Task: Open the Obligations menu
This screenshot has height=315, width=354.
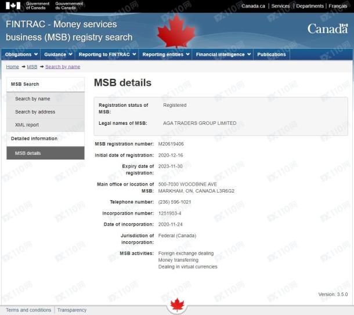Action: (x=21, y=55)
